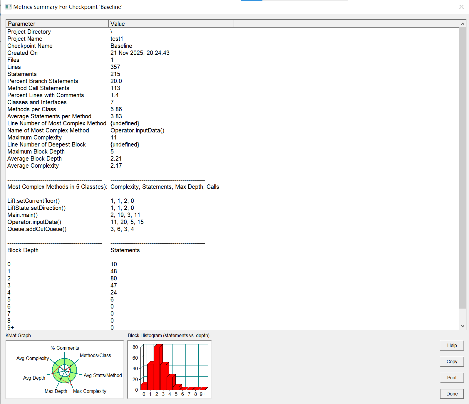This screenshot has height=404, width=469.
Task: Click the Value column header
Action: pos(171,24)
